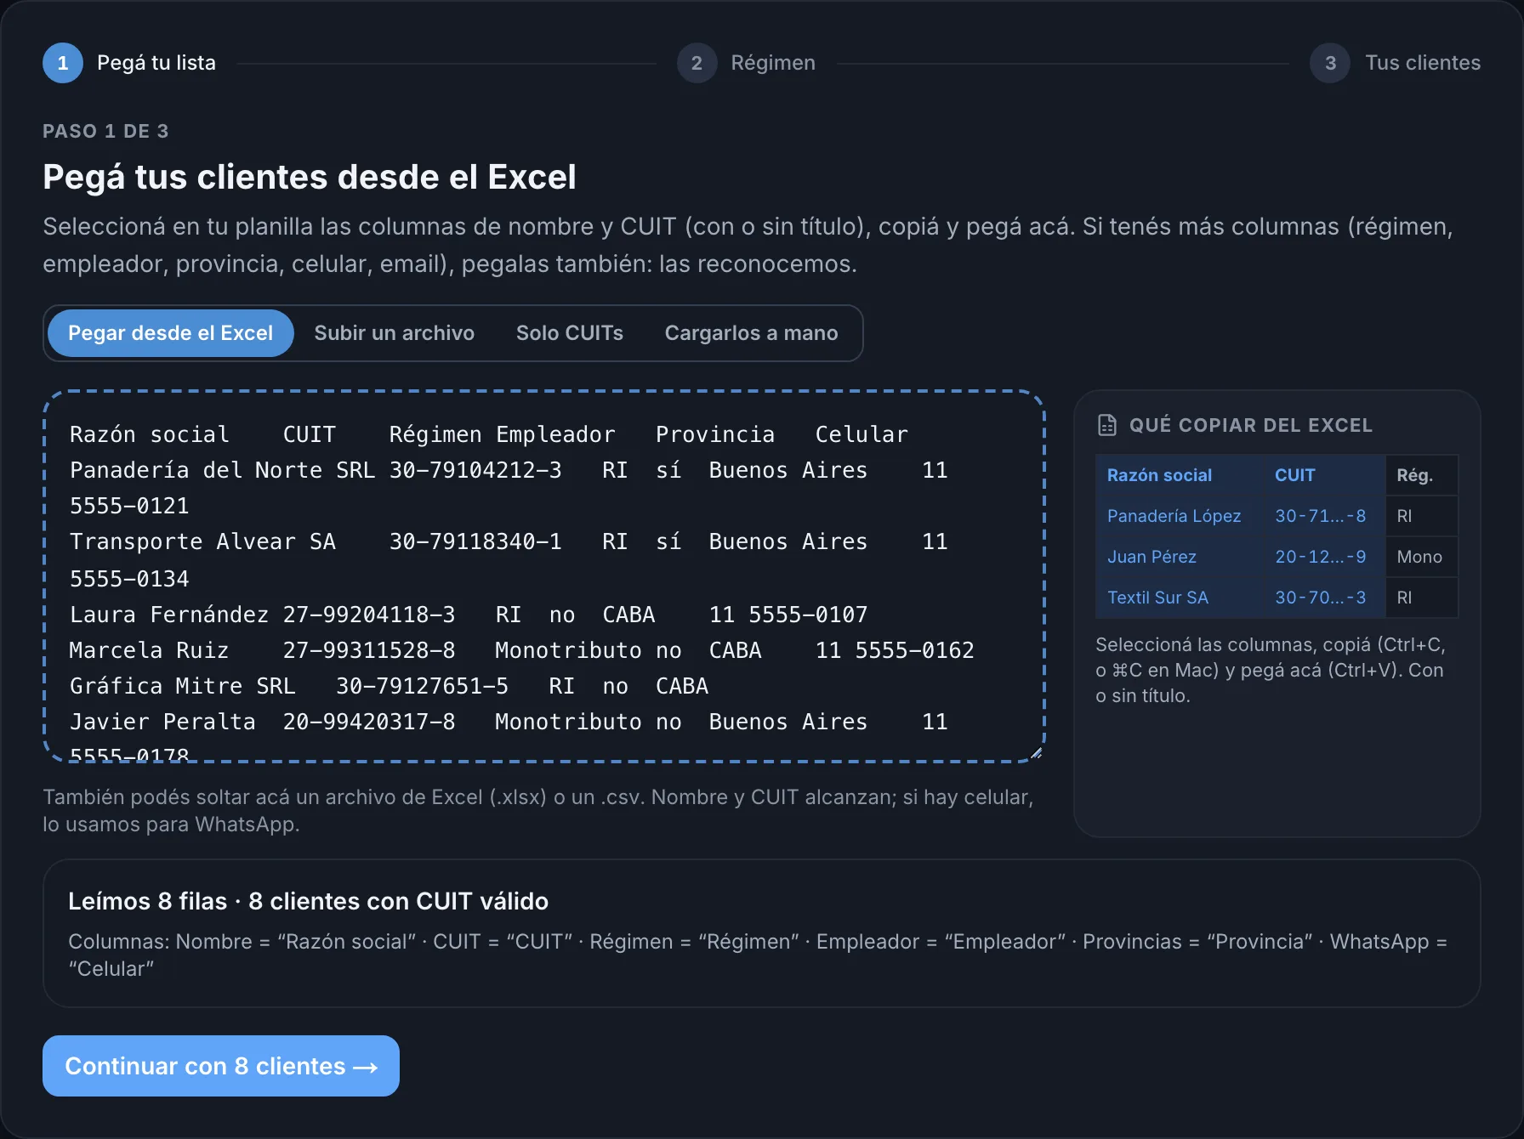1524x1139 pixels.
Task: Click the detected columns summary line
Action: pyautogui.click(x=758, y=955)
